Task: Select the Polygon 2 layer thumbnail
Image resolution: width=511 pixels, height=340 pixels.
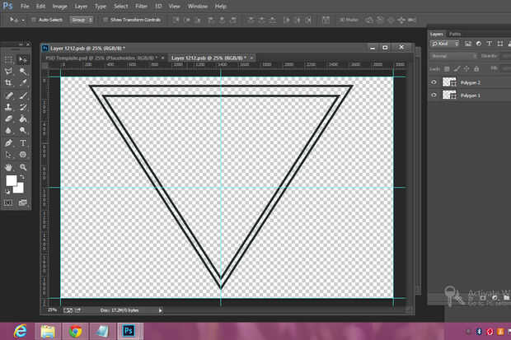Action: point(449,82)
